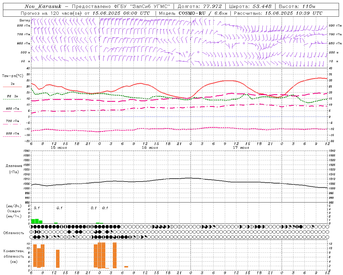
Task: Click the Облачность cloud cover label
Action: click(14, 233)
